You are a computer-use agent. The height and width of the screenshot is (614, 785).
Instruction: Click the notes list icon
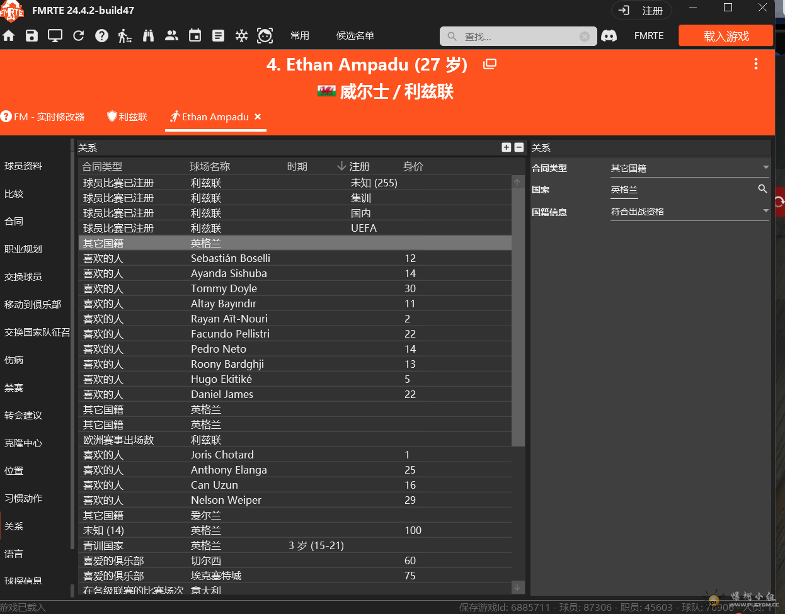[x=218, y=36]
